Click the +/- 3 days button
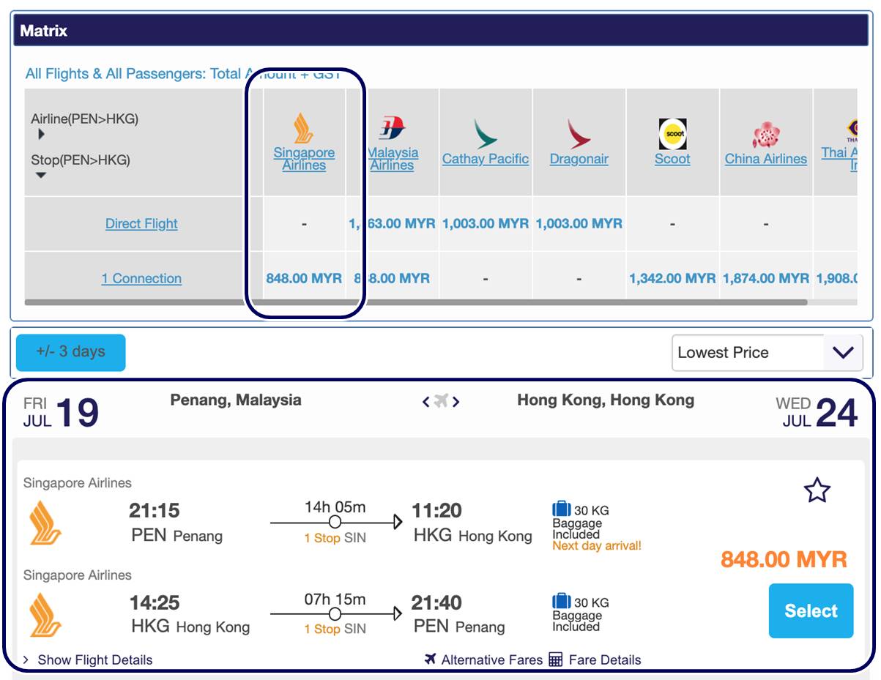 [x=70, y=352]
